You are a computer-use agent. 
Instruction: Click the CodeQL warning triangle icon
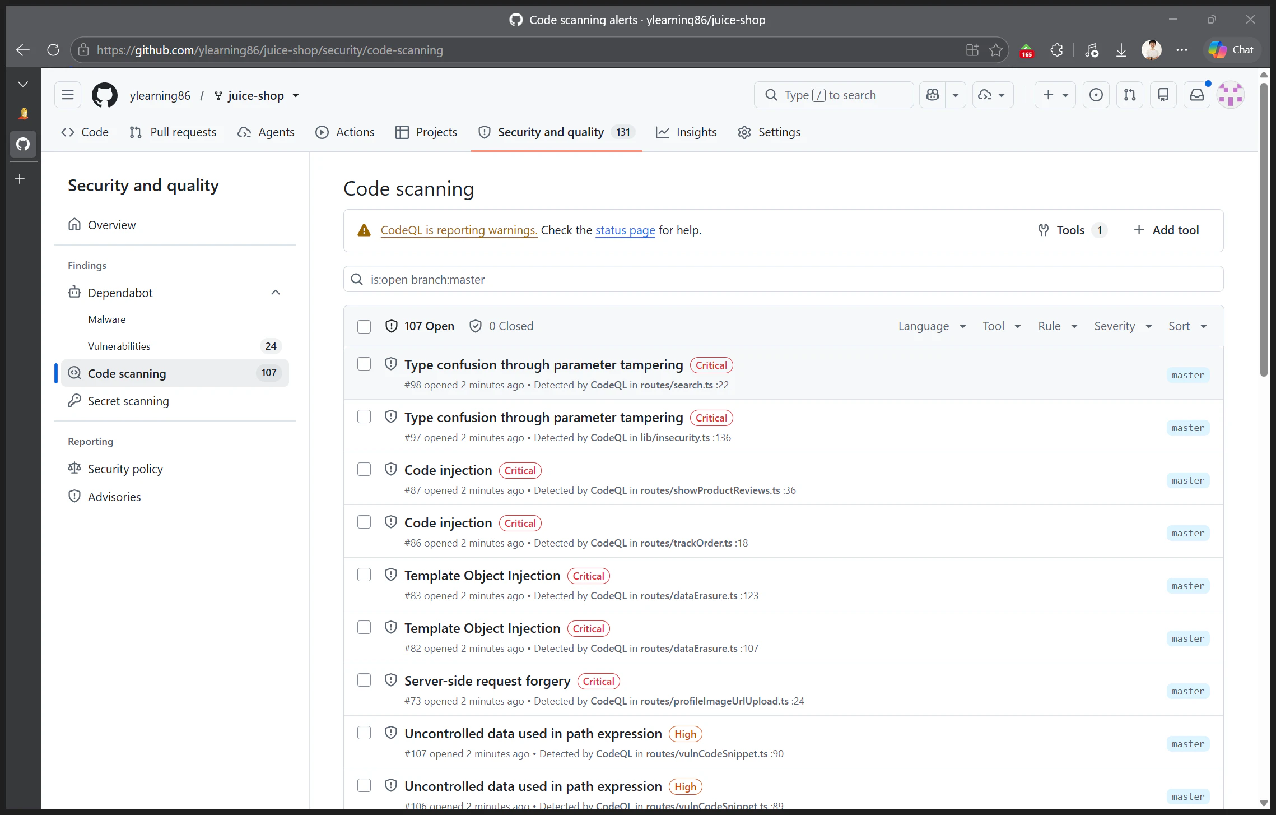tap(364, 230)
